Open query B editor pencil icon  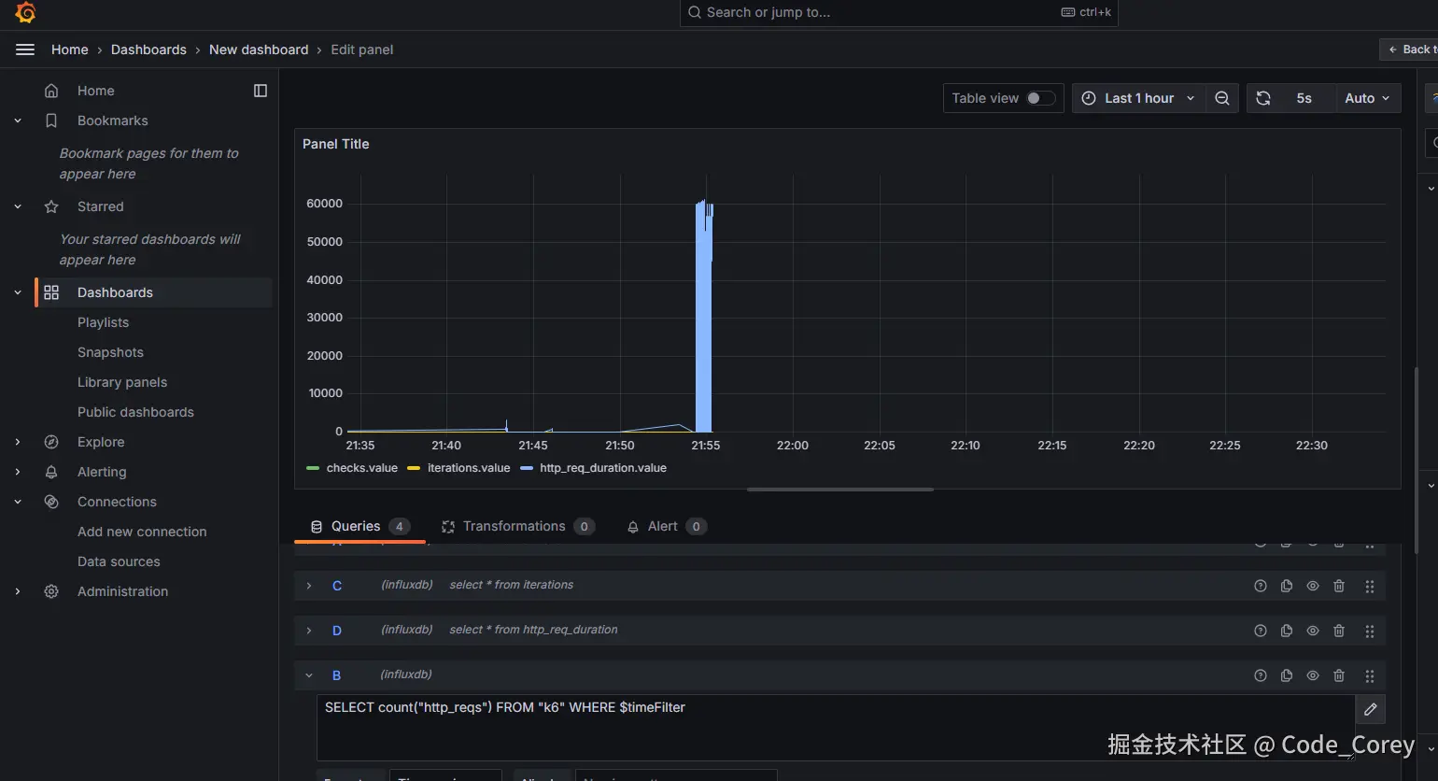[1371, 709]
